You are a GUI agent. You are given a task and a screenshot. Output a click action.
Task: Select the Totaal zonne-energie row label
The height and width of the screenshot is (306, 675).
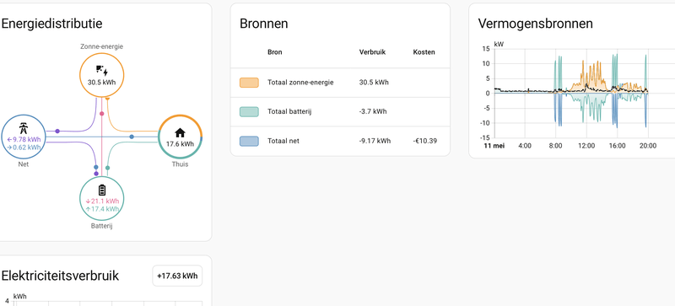point(300,83)
